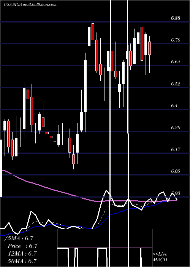This screenshot has width=190, height=267.
Task: Click the 5.93 price axis label
Action: click(x=176, y=193)
